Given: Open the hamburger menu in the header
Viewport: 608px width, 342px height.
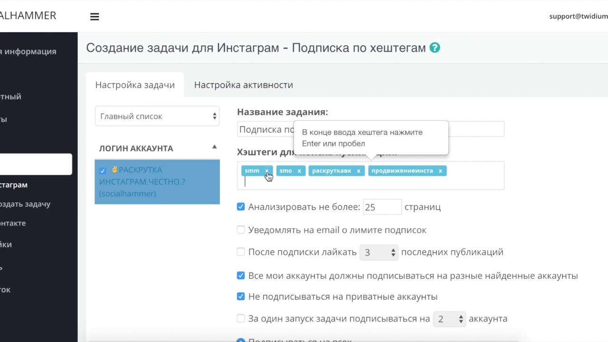Looking at the screenshot, I should (x=95, y=17).
